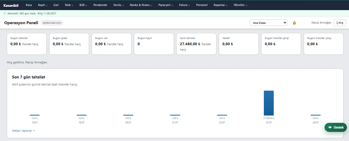Click the Hedef card
Image resolution: width=349 pixels, height=141 pixels.
[239, 44]
